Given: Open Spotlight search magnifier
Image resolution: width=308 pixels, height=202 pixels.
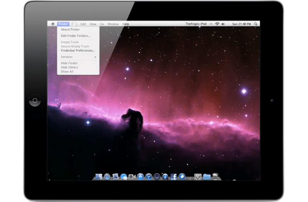Looking at the screenshot, I should click(x=256, y=24).
